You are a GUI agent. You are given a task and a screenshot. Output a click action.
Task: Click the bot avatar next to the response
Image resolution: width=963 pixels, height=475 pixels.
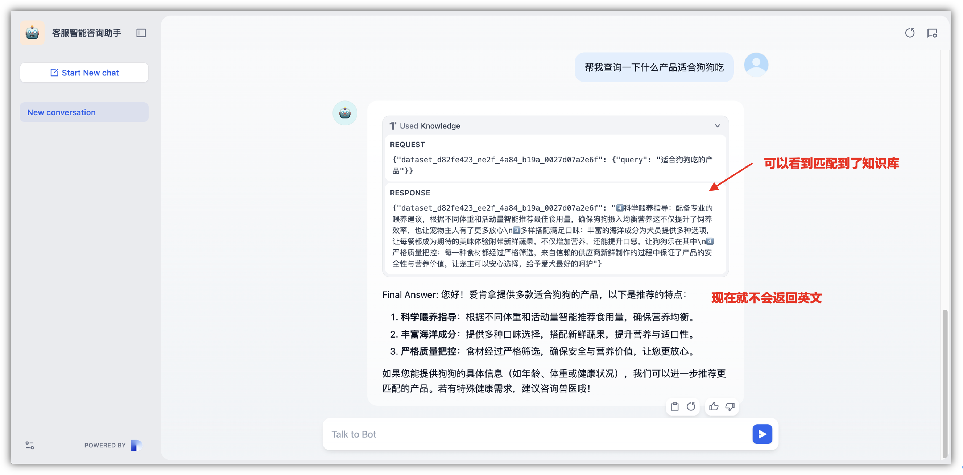(345, 112)
